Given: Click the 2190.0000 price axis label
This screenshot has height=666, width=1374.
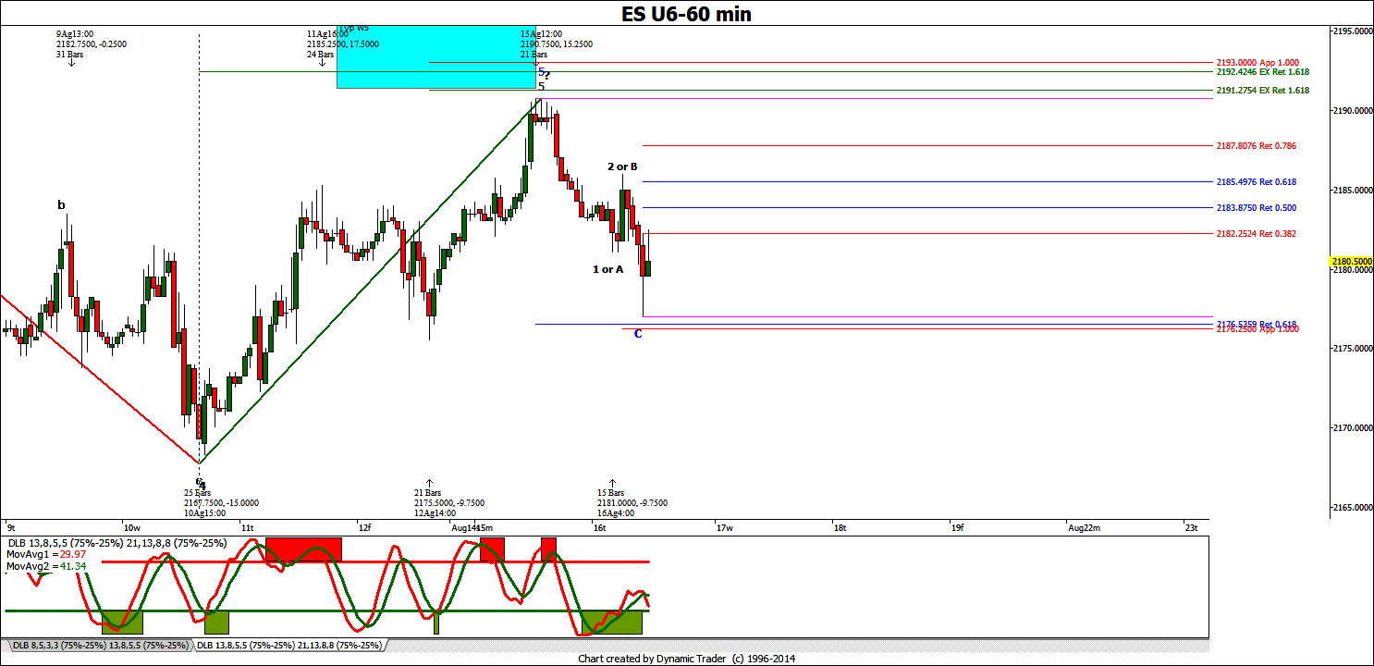Looking at the screenshot, I should click(1352, 111).
